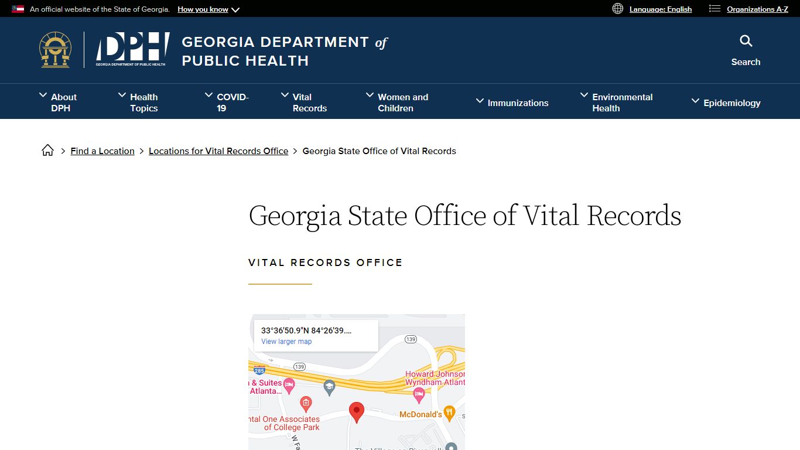Screen dimensions: 800x450
Task: Open Locations for Vital Records Office breadcrumb
Action: (x=218, y=151)
